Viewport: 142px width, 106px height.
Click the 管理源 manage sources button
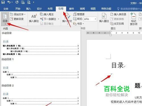tap(79, 14)
